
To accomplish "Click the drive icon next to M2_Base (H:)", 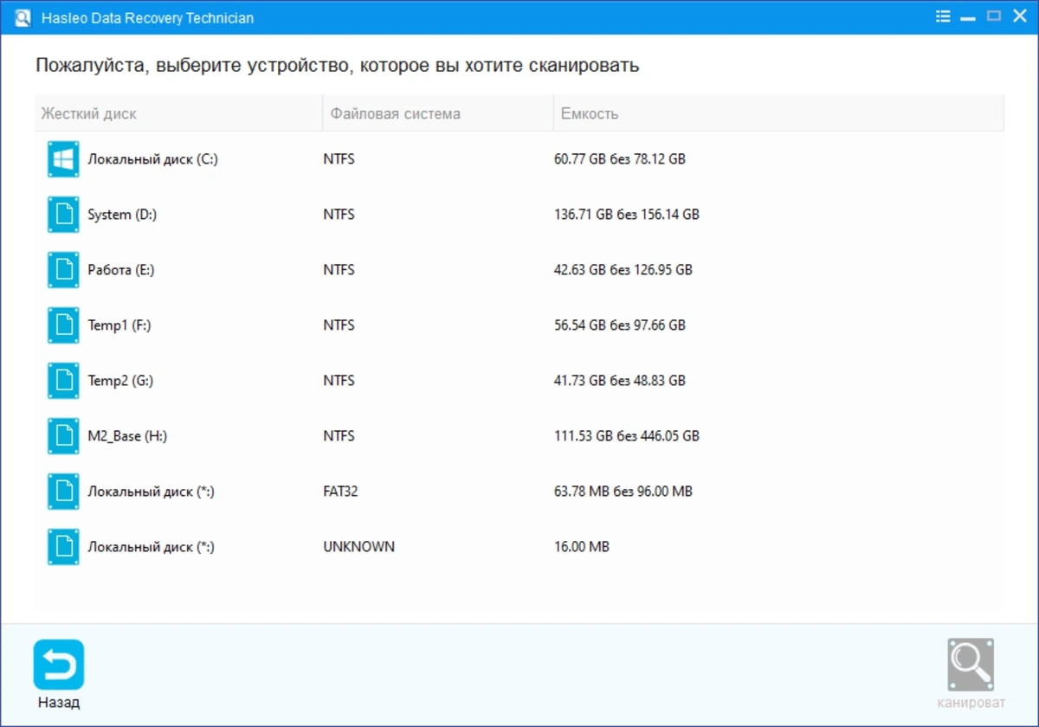I will pos(63,436).
